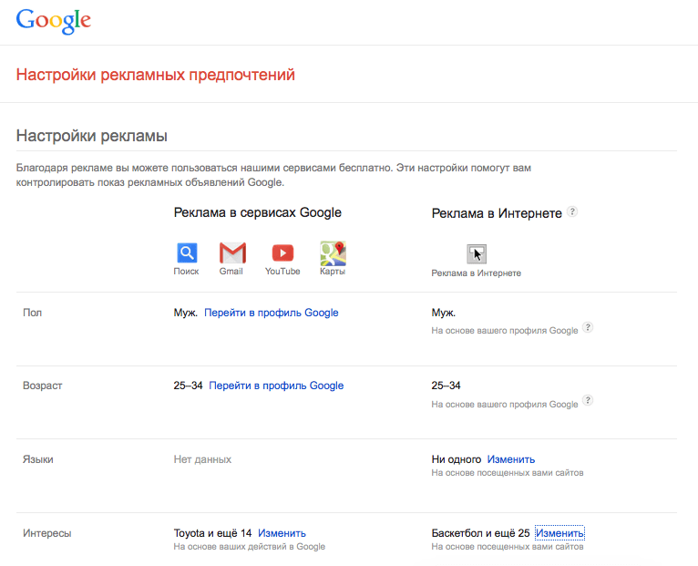Click the Карты text label
The height and width of the screenshot is (566, 698).
click(333, 272)
